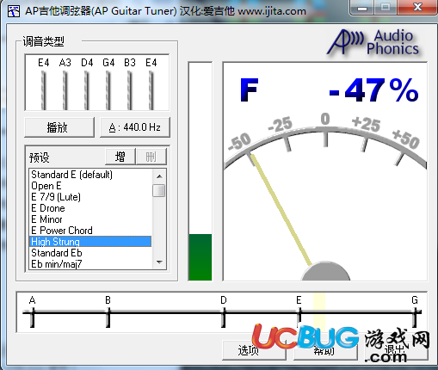This screenshot has height=370, width=438.
Task: Pluck the A3 string
Action: [65, 89]
